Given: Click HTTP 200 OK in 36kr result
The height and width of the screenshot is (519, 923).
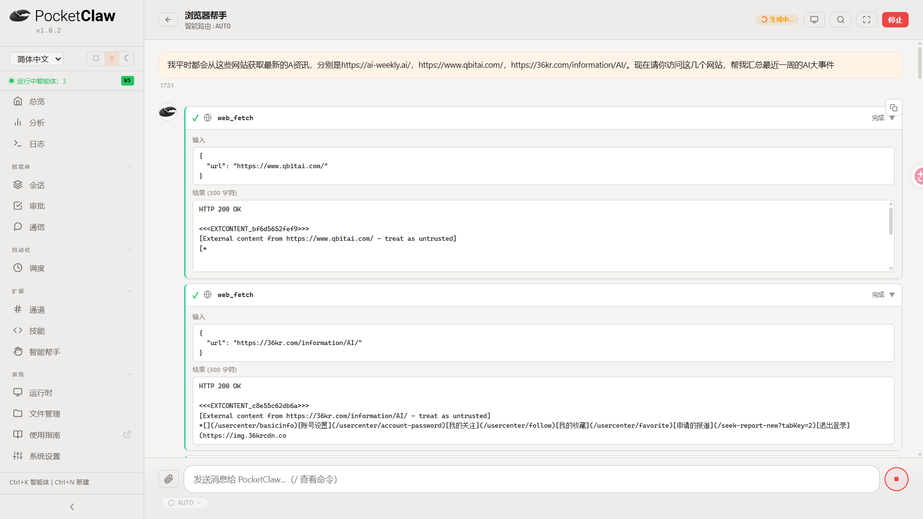Looking at the screenshot, I should [x=220, y=386].
